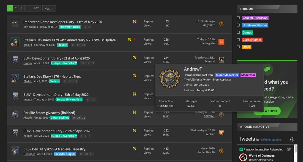303x162 pixels.
Task: Click the Tweets info icon
Action: [x=292, y=139]
